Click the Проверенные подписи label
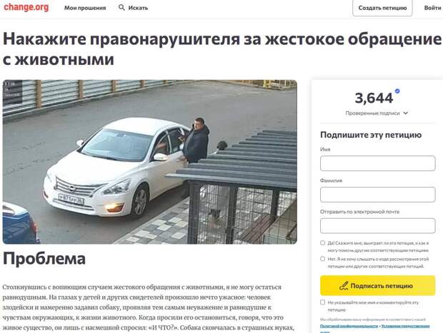The width and height of the screenshot is (443, 333). pyautogui.click(x=372, y=113)
